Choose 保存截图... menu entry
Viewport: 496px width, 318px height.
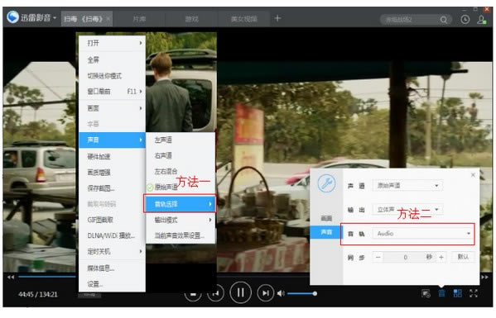click(x=112, y=188)
